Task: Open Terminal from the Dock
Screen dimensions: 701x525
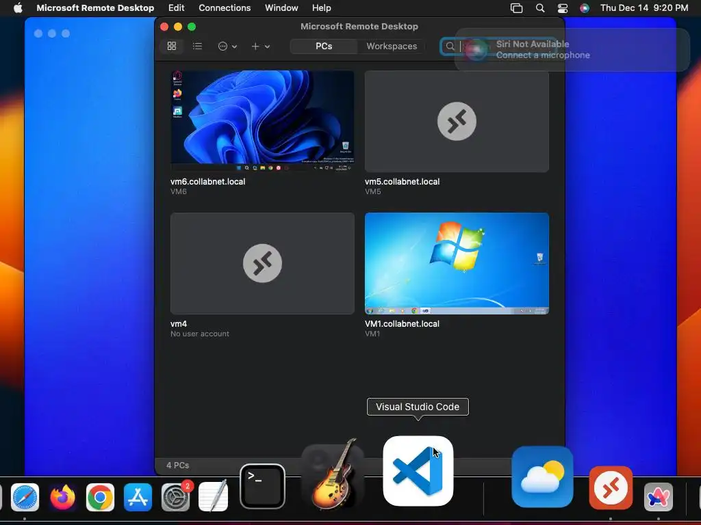Action: [x=262, y=486]
